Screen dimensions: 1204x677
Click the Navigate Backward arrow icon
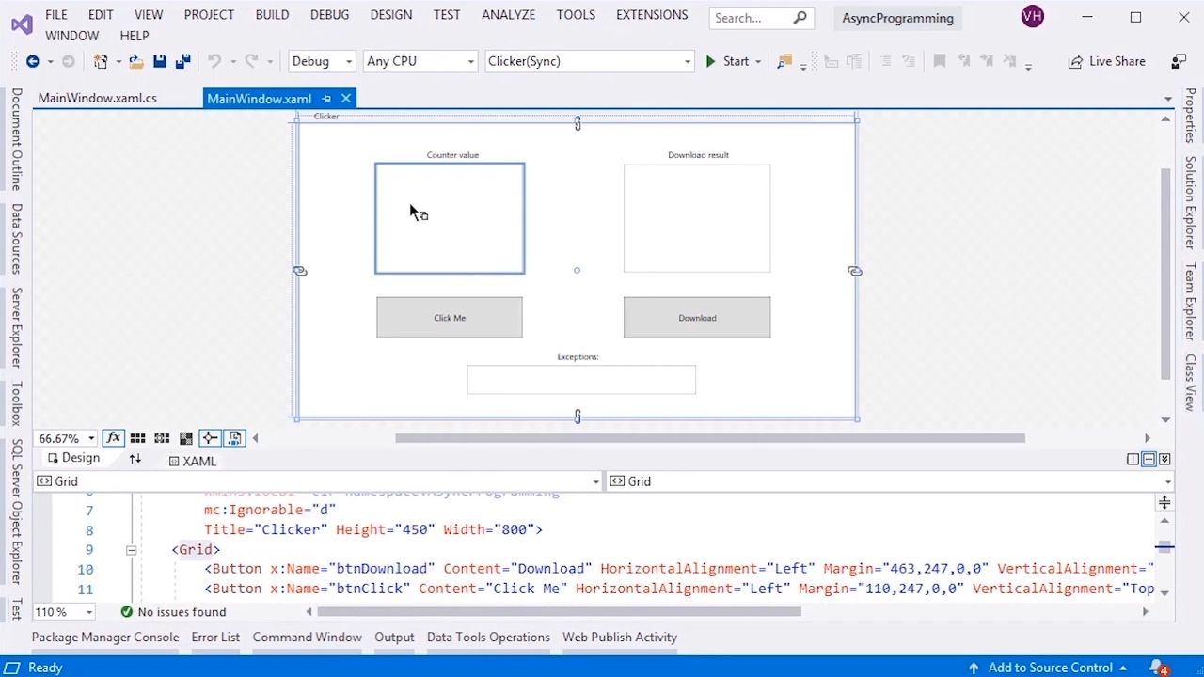coord(33,61)
